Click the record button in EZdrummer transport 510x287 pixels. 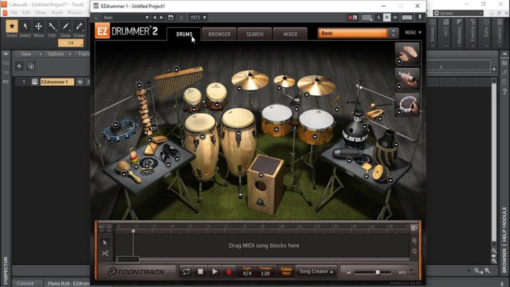tap(229, 272)
